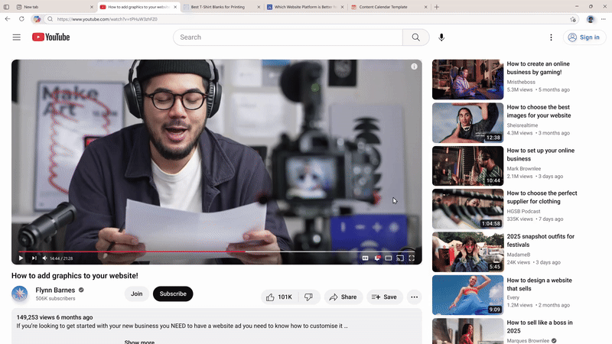Open the browser profile avatar
This screenshot has width=612, height=344.
(590, 19)
